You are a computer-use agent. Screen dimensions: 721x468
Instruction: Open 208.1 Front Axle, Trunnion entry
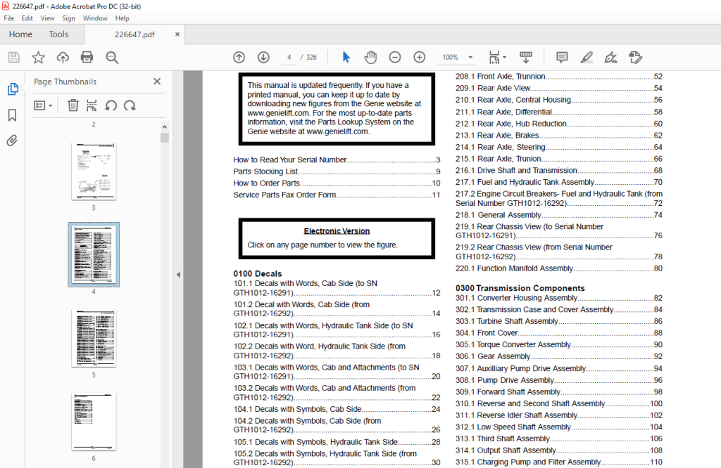point(558,77)
